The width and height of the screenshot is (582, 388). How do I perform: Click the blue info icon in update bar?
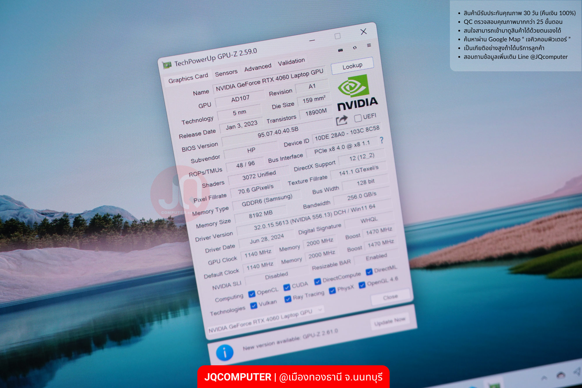[225, 352]
